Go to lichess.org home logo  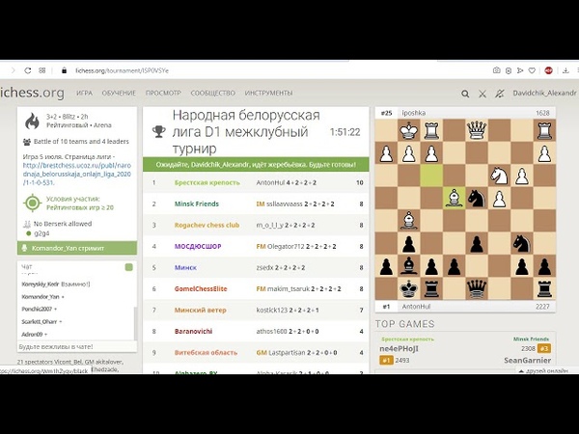pyautogui.click(x=32, y=93)
